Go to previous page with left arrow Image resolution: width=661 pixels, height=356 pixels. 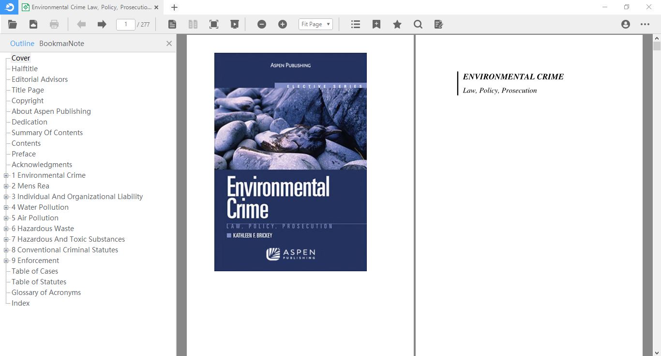(81, 24)
